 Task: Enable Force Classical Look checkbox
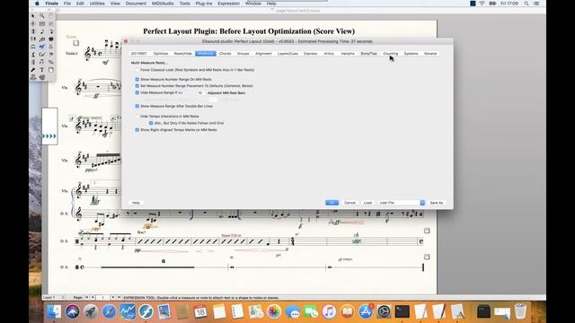point(137,70)
